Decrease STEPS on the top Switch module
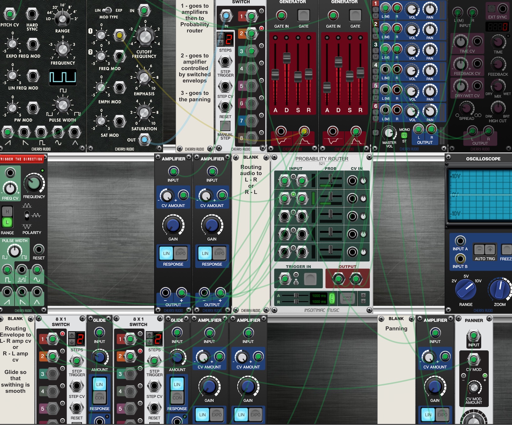Viewport: 512px width, 425px height. 220,43
